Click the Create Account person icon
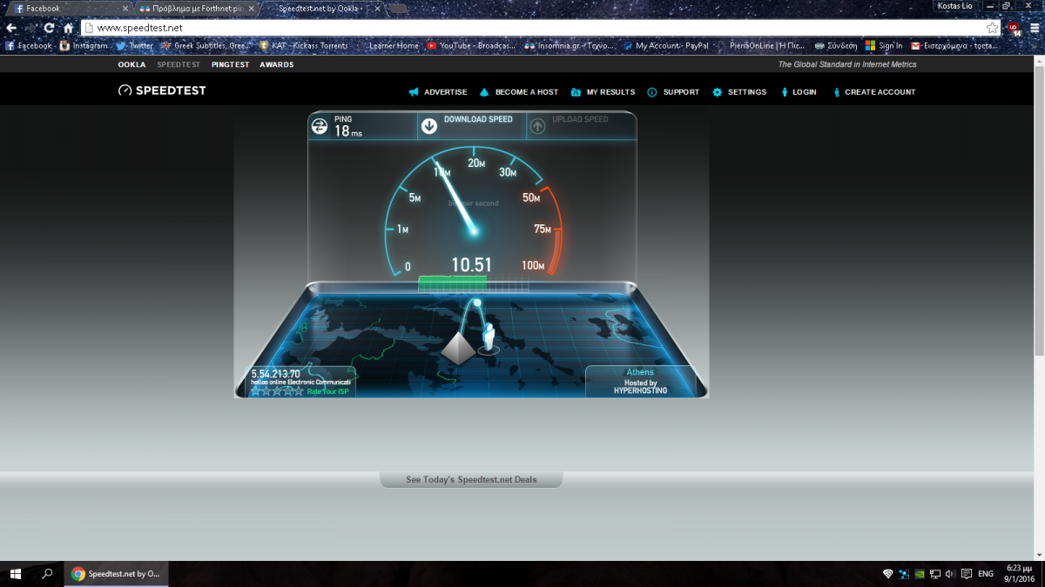 [x=837, y=92]
